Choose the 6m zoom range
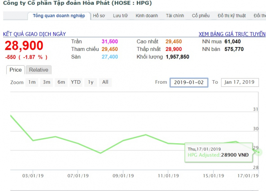266x191 pixels. click(x=61, y=82)
